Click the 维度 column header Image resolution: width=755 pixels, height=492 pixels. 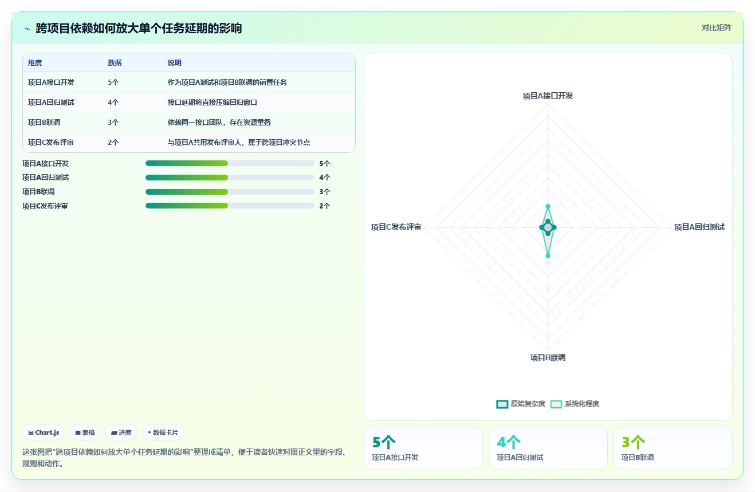click(35, 63)
